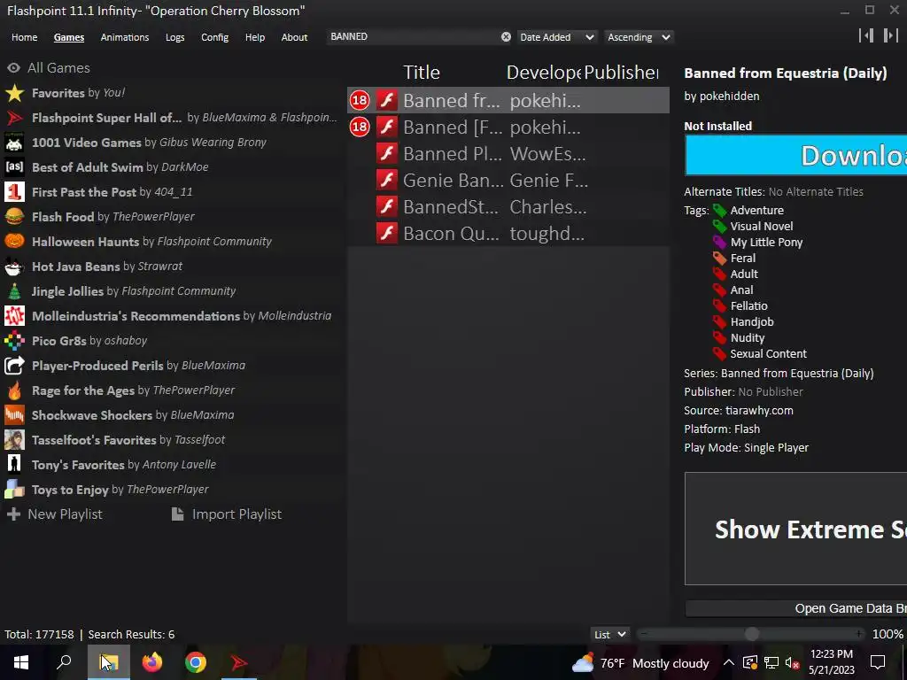Viewport: 907px width, 680px height.
Task: Click the Tasselfoot's Favorites avatar icon
Action: pos(14,440)
